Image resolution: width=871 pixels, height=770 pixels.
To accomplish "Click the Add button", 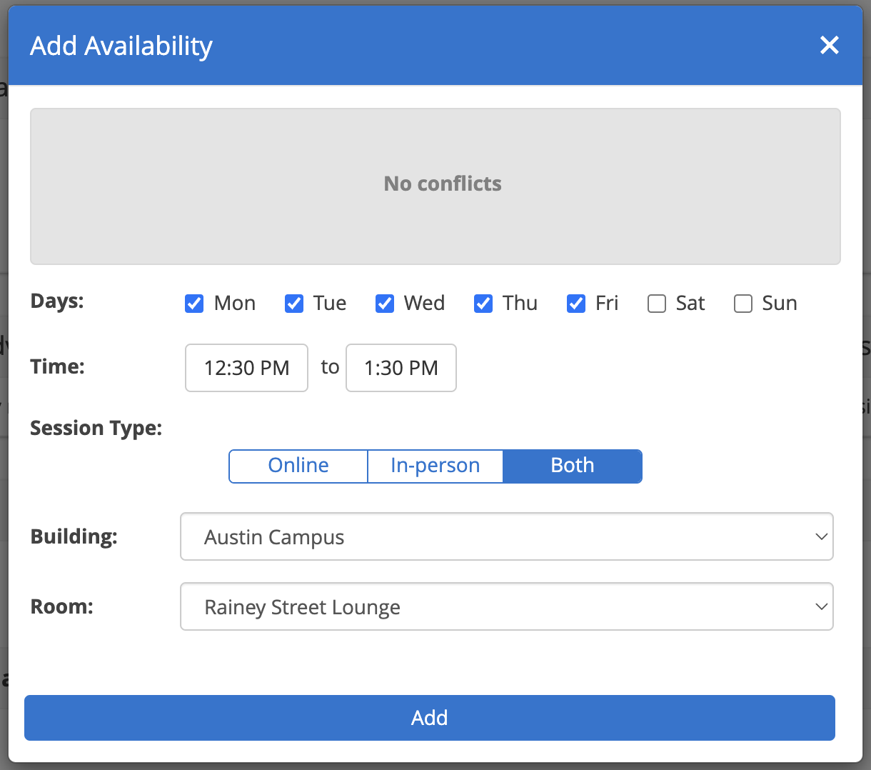I will (x=430, y=718).
